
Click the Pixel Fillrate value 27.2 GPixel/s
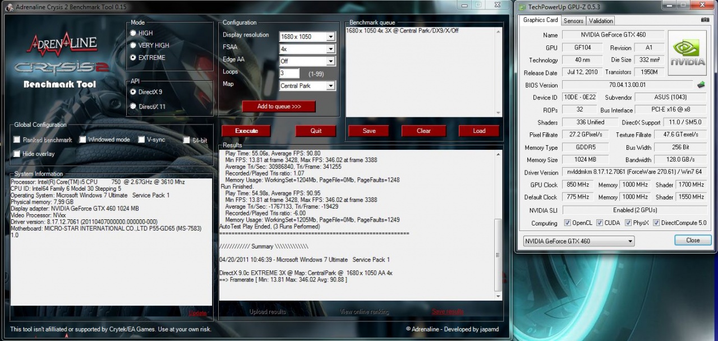(585, 135)
